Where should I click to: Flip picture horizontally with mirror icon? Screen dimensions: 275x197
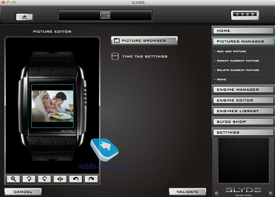pos(60,179)
